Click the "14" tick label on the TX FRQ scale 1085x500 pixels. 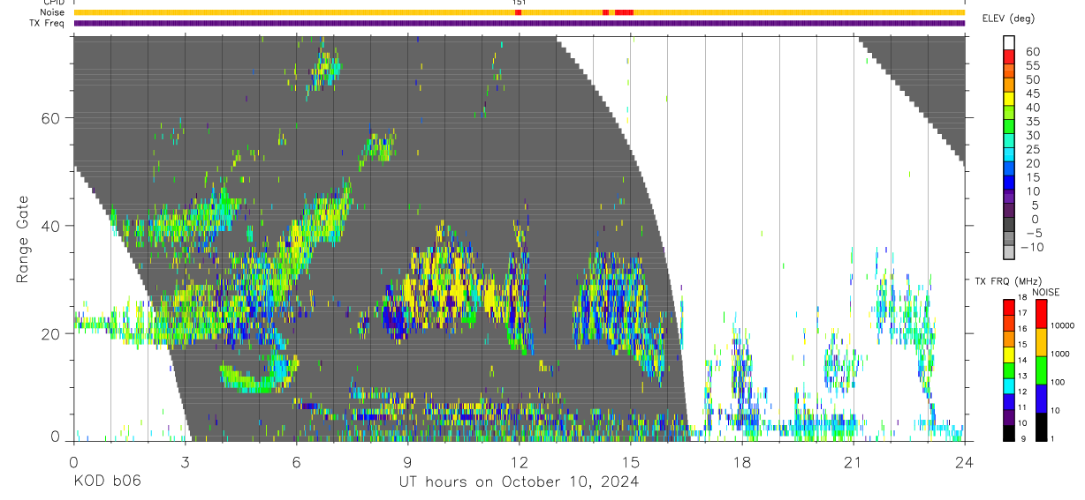1022,360
